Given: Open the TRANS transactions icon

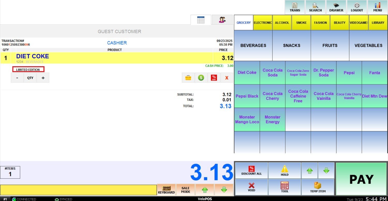Looking at the screenshot, I should (295, 7).
